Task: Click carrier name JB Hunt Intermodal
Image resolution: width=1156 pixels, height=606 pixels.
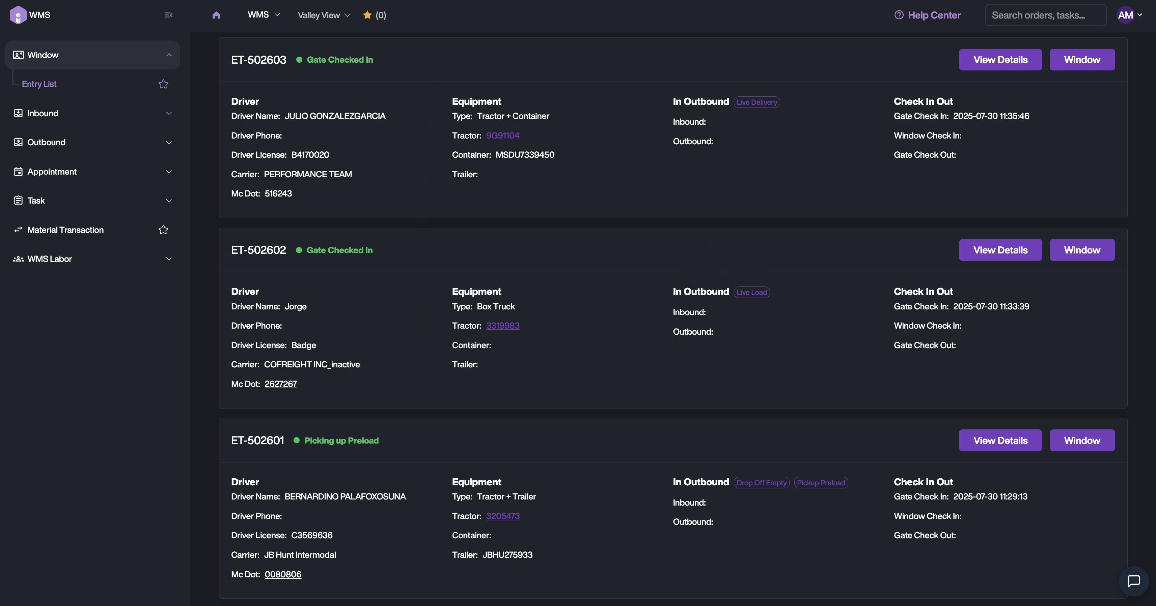Action: (x=300, y=554)
